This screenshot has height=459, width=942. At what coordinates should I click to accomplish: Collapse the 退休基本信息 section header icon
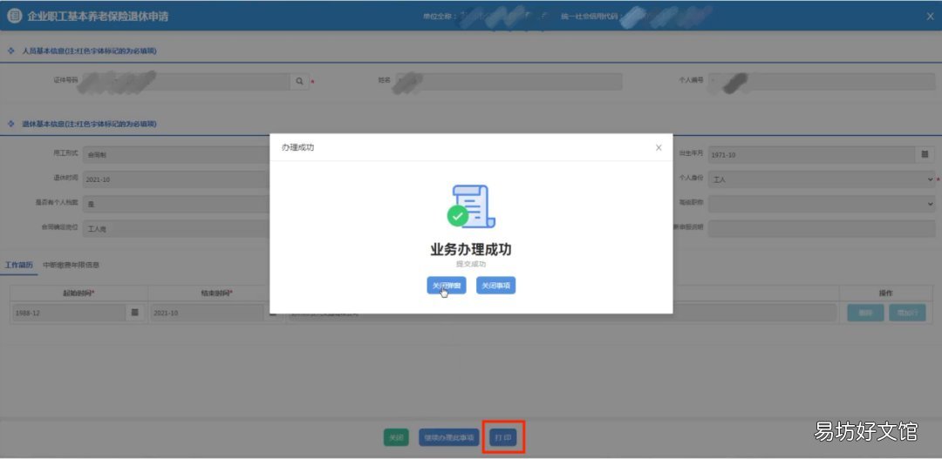coord(10,124)
